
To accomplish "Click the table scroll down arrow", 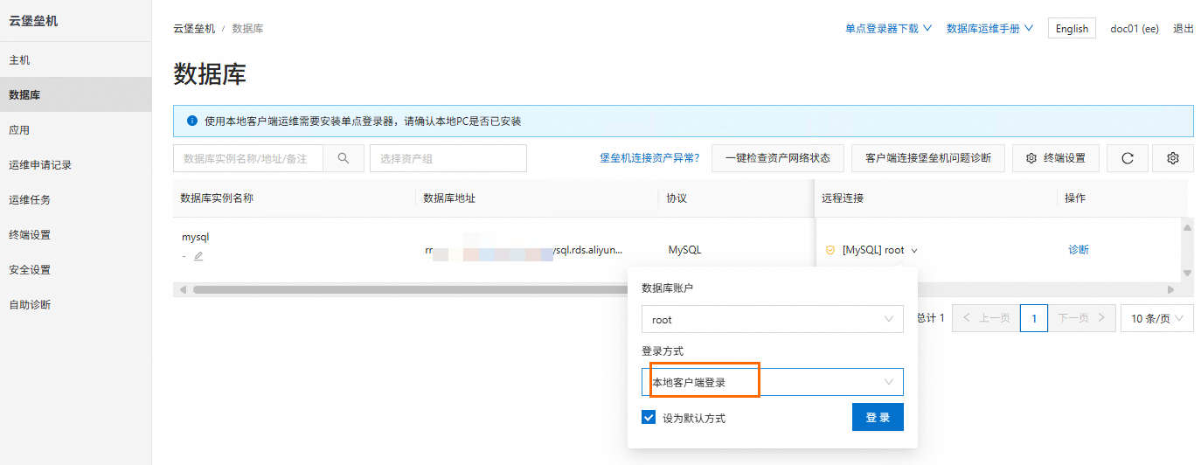I will click(1187, 273).
